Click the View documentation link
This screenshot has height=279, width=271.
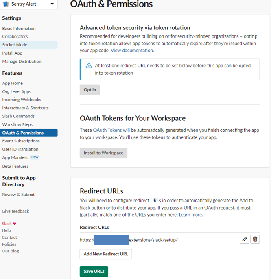click(132, 51)
